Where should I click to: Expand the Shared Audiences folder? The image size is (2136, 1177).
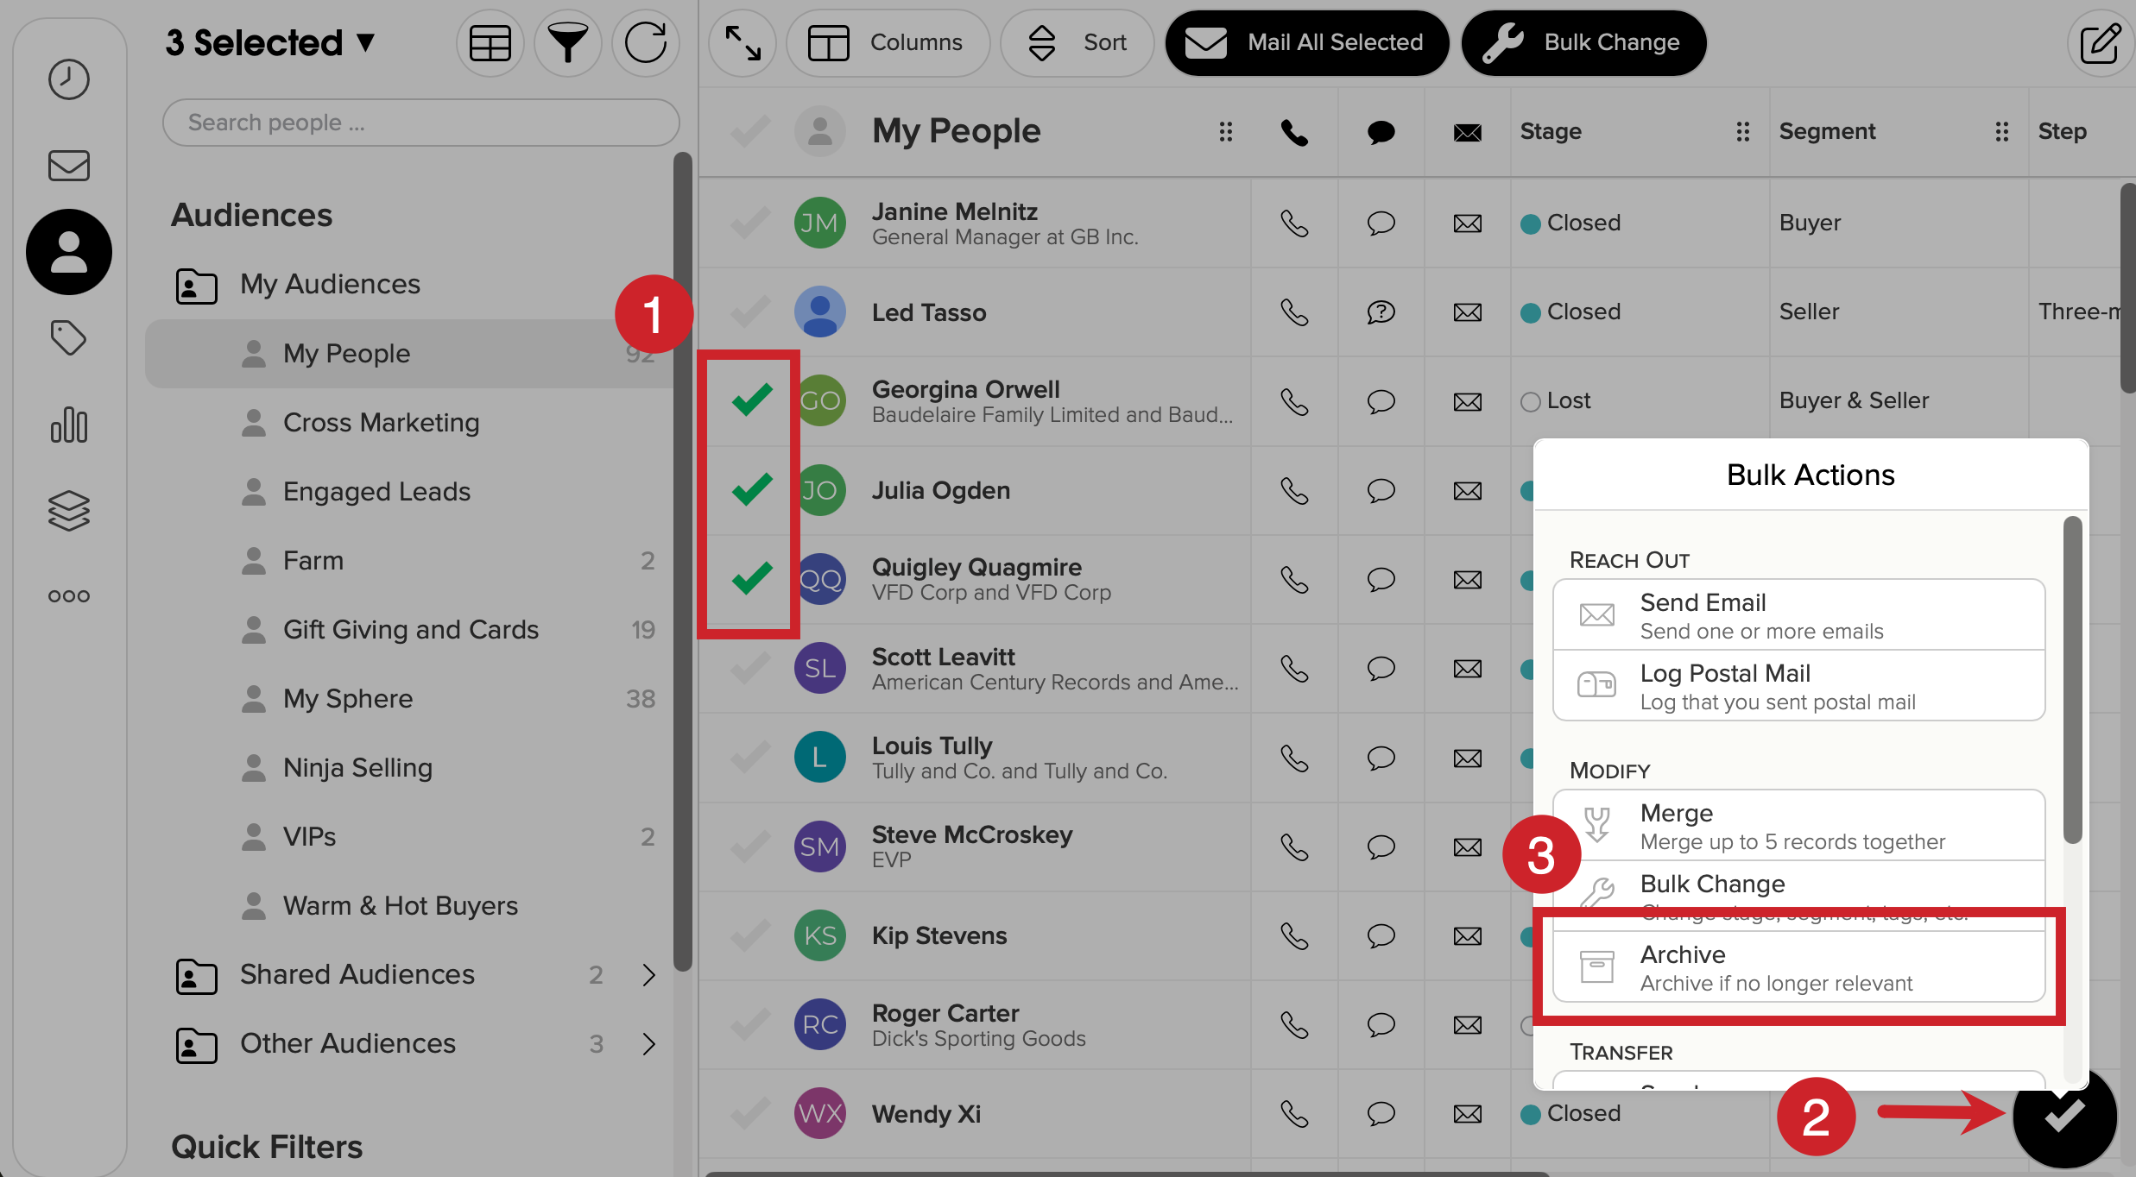(648, 975)
